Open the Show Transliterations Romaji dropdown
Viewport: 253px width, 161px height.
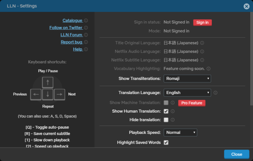(x=187, y=79)
